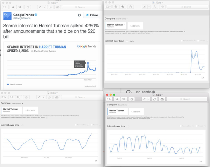Open the sidebar view menu in the 3.jpg window

(x=4, y=97)
